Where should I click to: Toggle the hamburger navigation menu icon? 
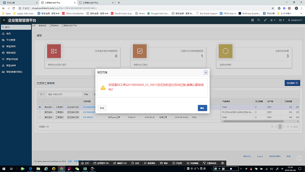(4, 20)
